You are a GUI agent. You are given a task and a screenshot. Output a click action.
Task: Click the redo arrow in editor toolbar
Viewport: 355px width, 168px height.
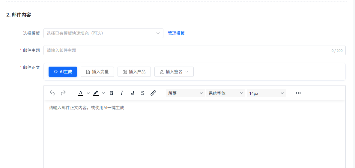click(x=63, y=93)
